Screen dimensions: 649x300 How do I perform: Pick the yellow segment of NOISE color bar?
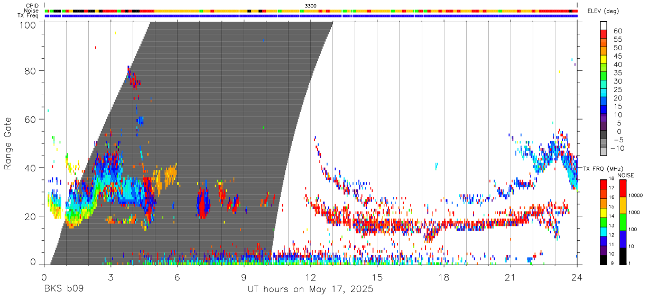point(623,205)
